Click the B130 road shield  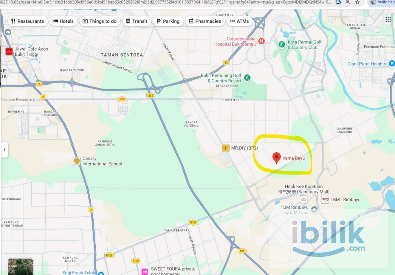136,261
